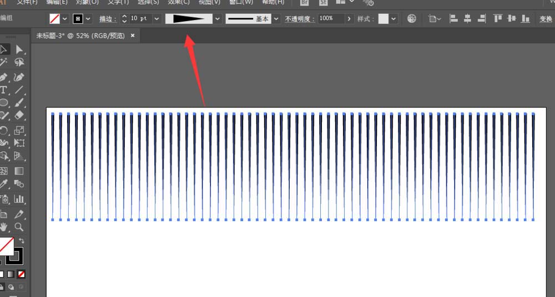Set paint mode to None
Screen dimensions: 555x297
point(21,274)
